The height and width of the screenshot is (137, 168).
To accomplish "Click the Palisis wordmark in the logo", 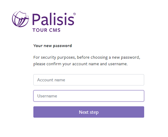I will 53,19.
